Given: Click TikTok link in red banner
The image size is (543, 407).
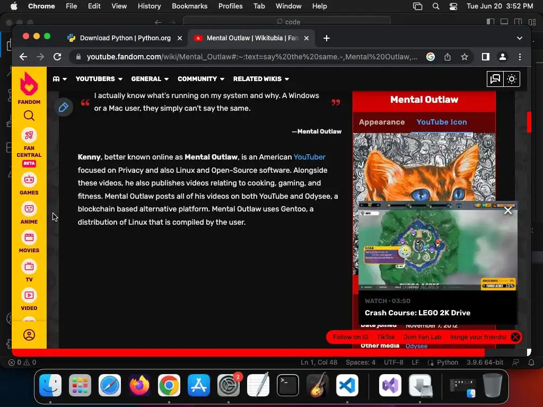Looking at the screenshot, I should point(386,337).
